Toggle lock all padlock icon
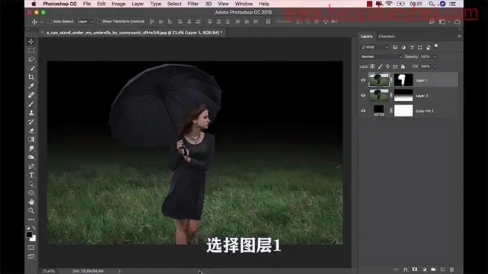The width and height of the screenshot is (488, 274). point(403,66)
